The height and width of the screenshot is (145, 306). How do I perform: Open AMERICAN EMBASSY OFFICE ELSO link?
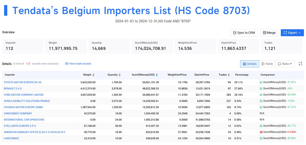point(34,132)
